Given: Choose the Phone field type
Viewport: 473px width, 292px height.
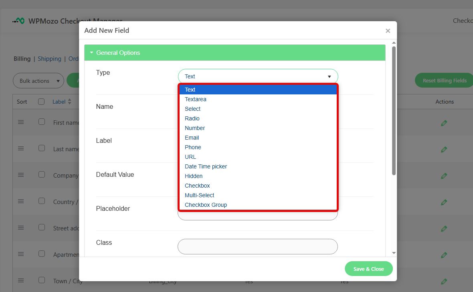Looking at the screenshot, I should pyautogui.click(x=258, y=148).
